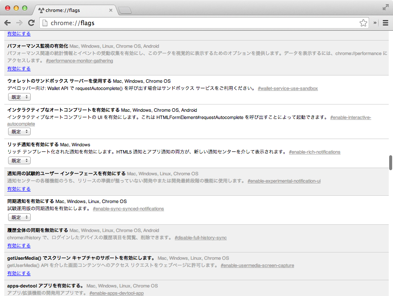Click heading ウォレットのサンドボックス サーバーを使用する

[x=59, y=81]
